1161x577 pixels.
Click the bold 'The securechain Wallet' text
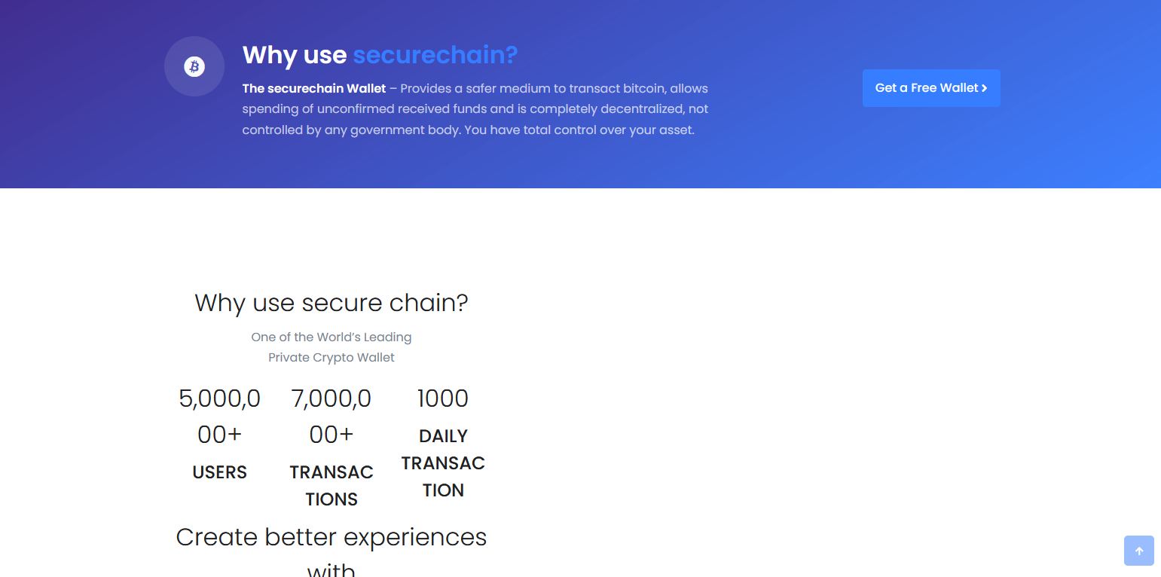click(x=314, y=88)
